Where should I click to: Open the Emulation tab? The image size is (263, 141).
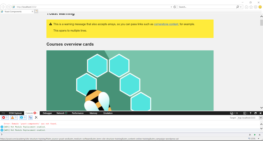coord(108,113)
